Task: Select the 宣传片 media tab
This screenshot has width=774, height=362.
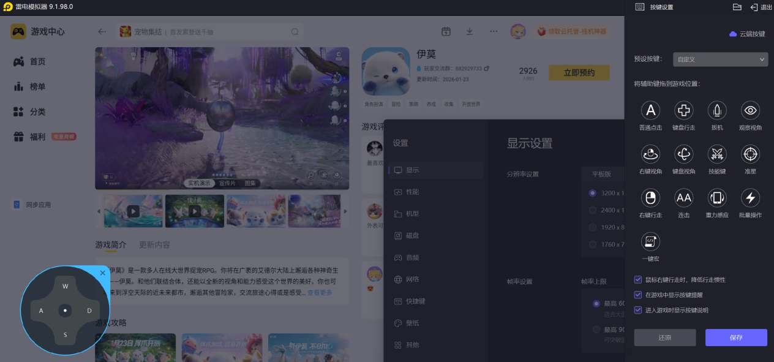Action: click(227, 183)
